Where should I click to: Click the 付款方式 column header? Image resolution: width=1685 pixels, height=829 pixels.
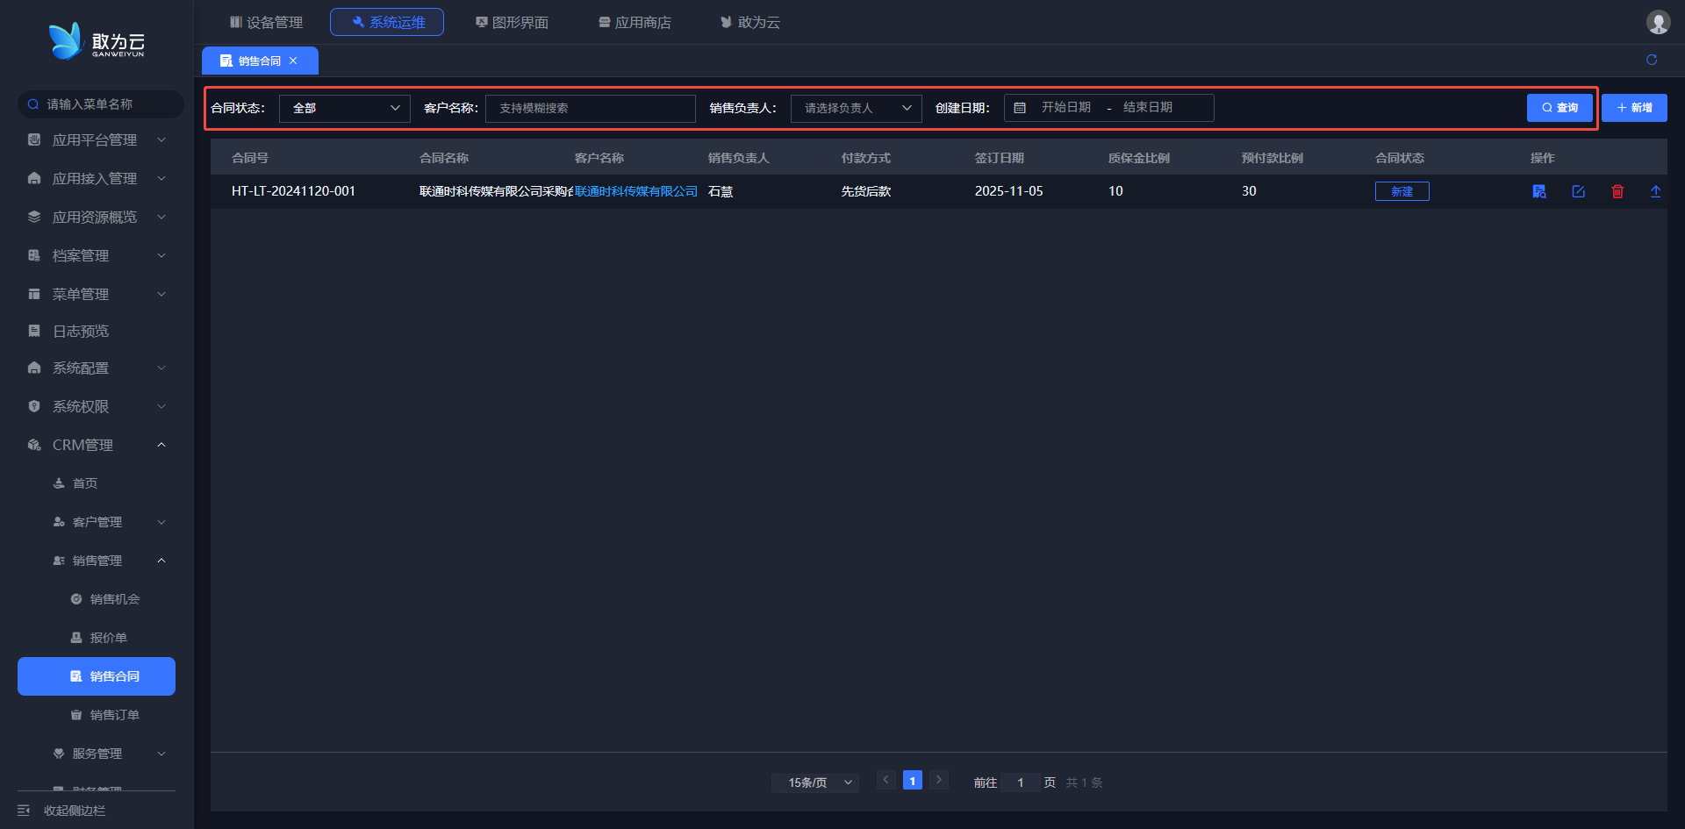[866, 158]
